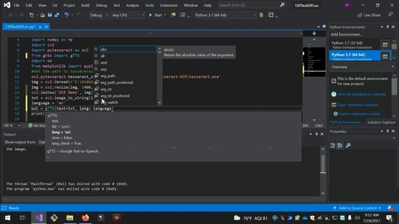Open the Edit menu
The height and width of the screenshot is (224, 399).
coord(29,6)
